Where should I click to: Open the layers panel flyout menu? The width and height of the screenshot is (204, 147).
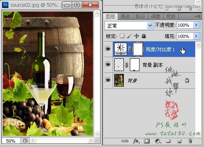pos(198,16)
